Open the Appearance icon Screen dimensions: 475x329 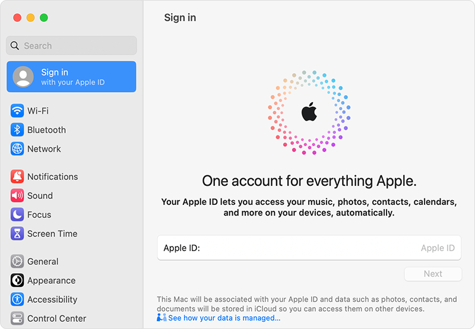(17, 280)
